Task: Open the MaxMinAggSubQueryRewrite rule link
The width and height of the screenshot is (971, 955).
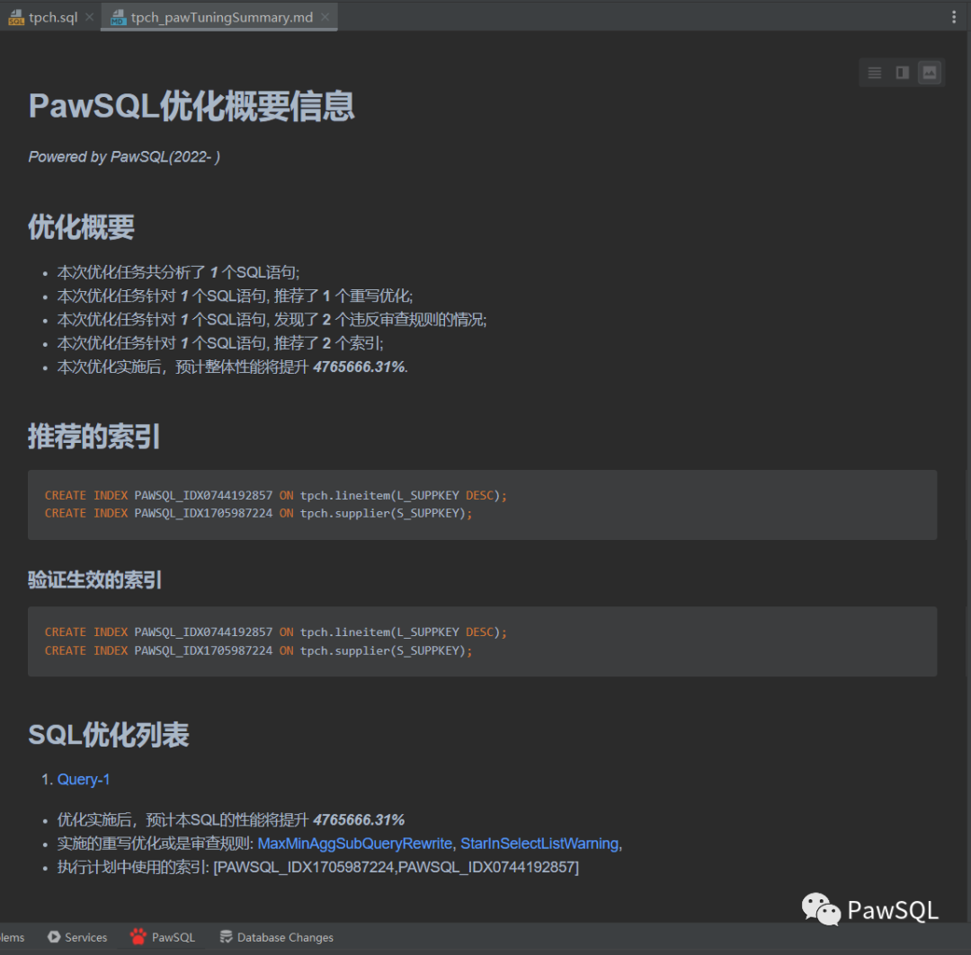Action: coord(355,844)
